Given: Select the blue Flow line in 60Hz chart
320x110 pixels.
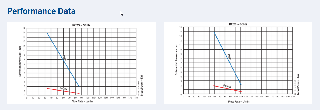Looking at the screenshot, I should (228, 58).
